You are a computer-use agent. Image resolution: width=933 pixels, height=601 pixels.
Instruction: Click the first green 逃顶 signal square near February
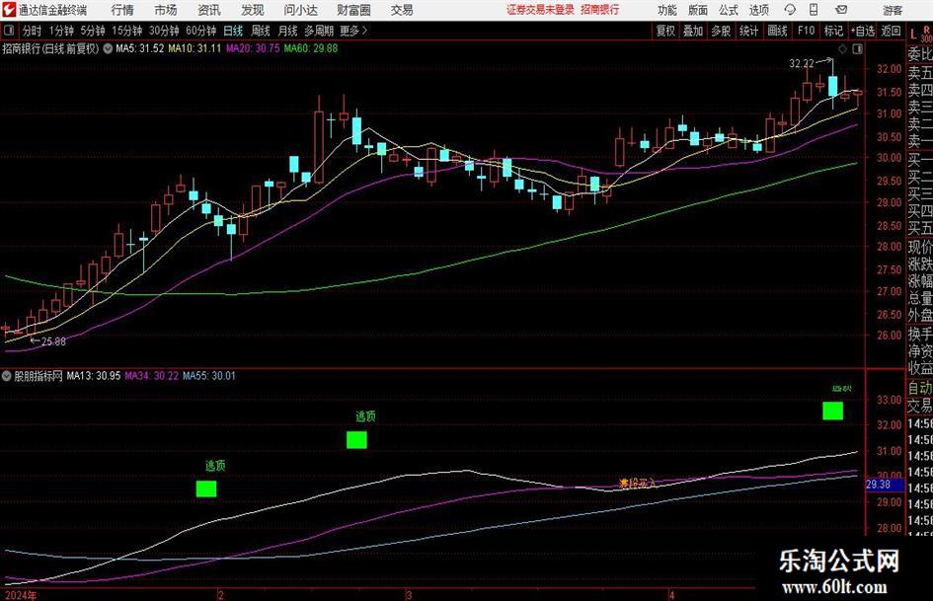(x=206, y=488)
